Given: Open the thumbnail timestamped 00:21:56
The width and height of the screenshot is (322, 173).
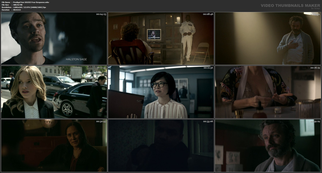Looking at the screenshot, I should click(161, 92).
